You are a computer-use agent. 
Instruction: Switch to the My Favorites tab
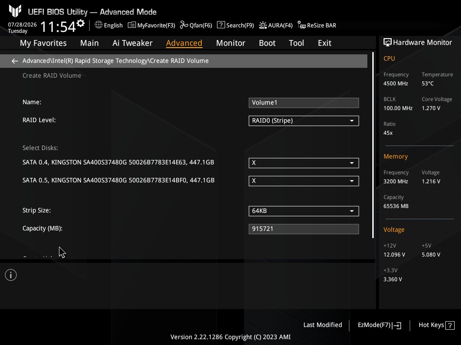click(43, 43)
